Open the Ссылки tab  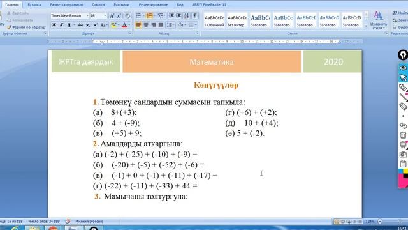pos(98,4)
